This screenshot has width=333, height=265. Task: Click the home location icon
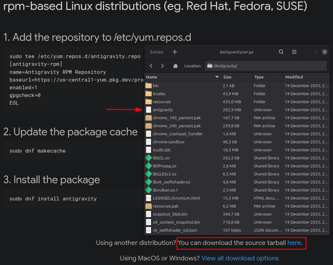[175, 66]
